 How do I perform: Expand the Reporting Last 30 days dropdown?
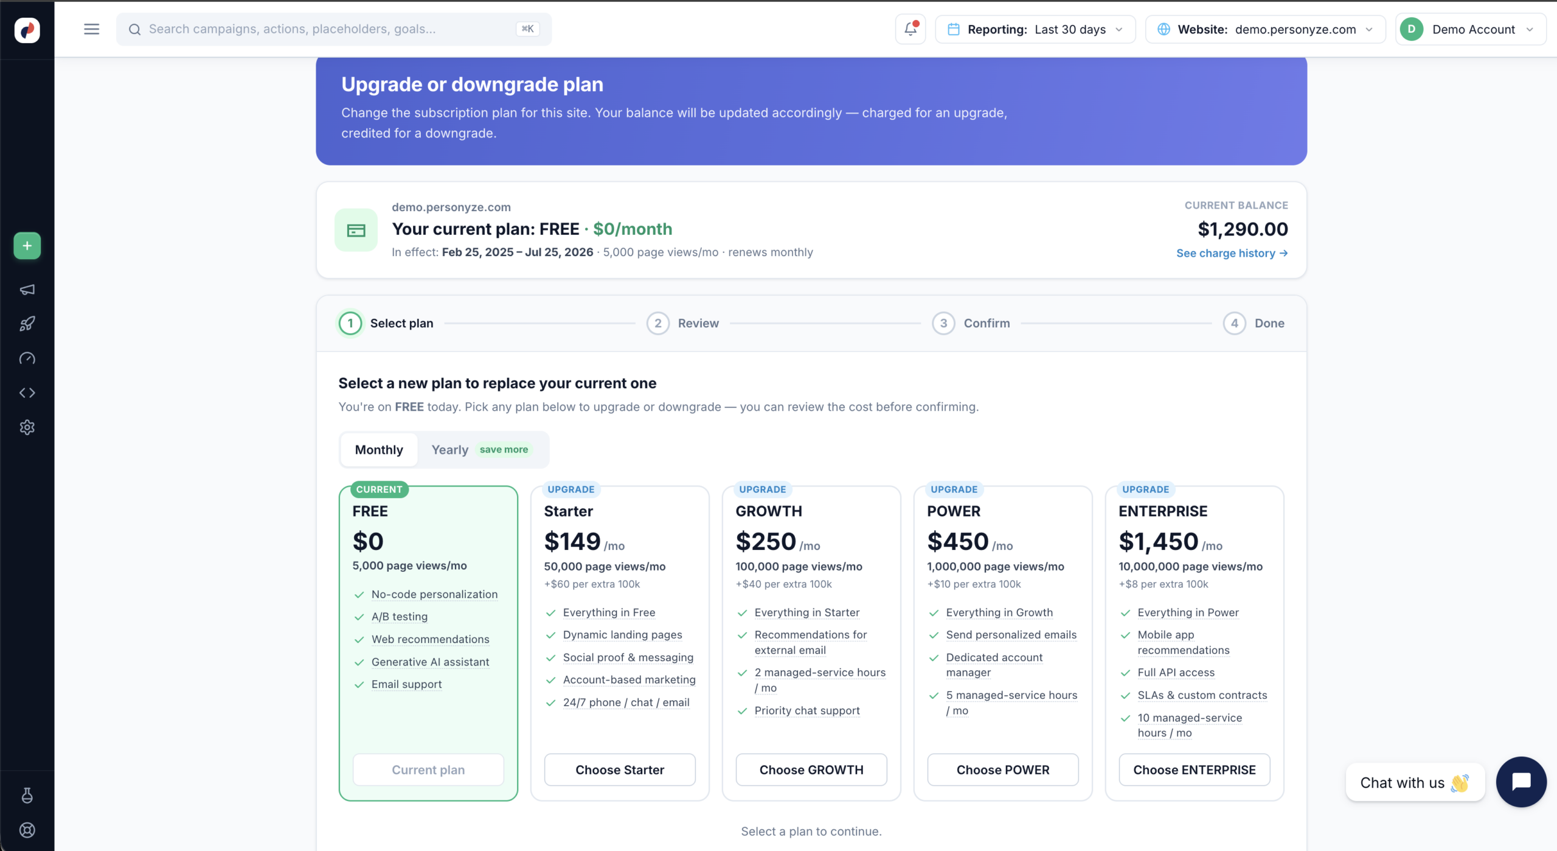[1035, 29]
